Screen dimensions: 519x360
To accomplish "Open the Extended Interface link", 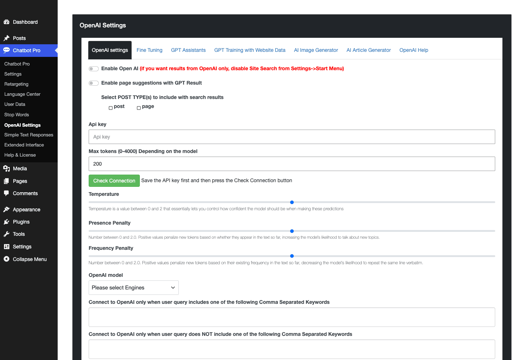I will (24, 145).
